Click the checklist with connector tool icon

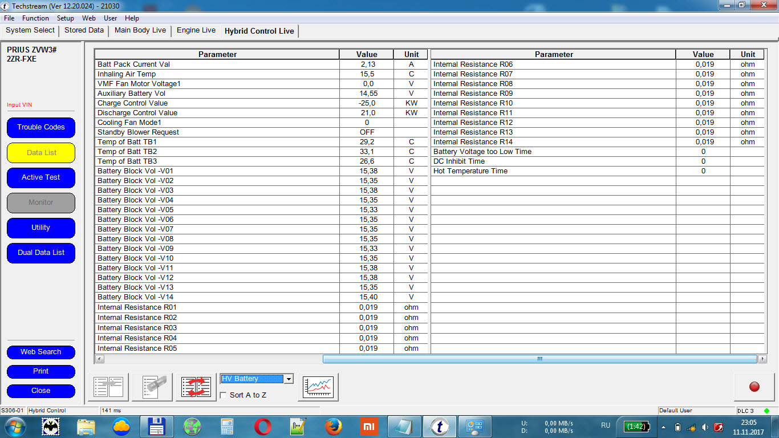152,387
